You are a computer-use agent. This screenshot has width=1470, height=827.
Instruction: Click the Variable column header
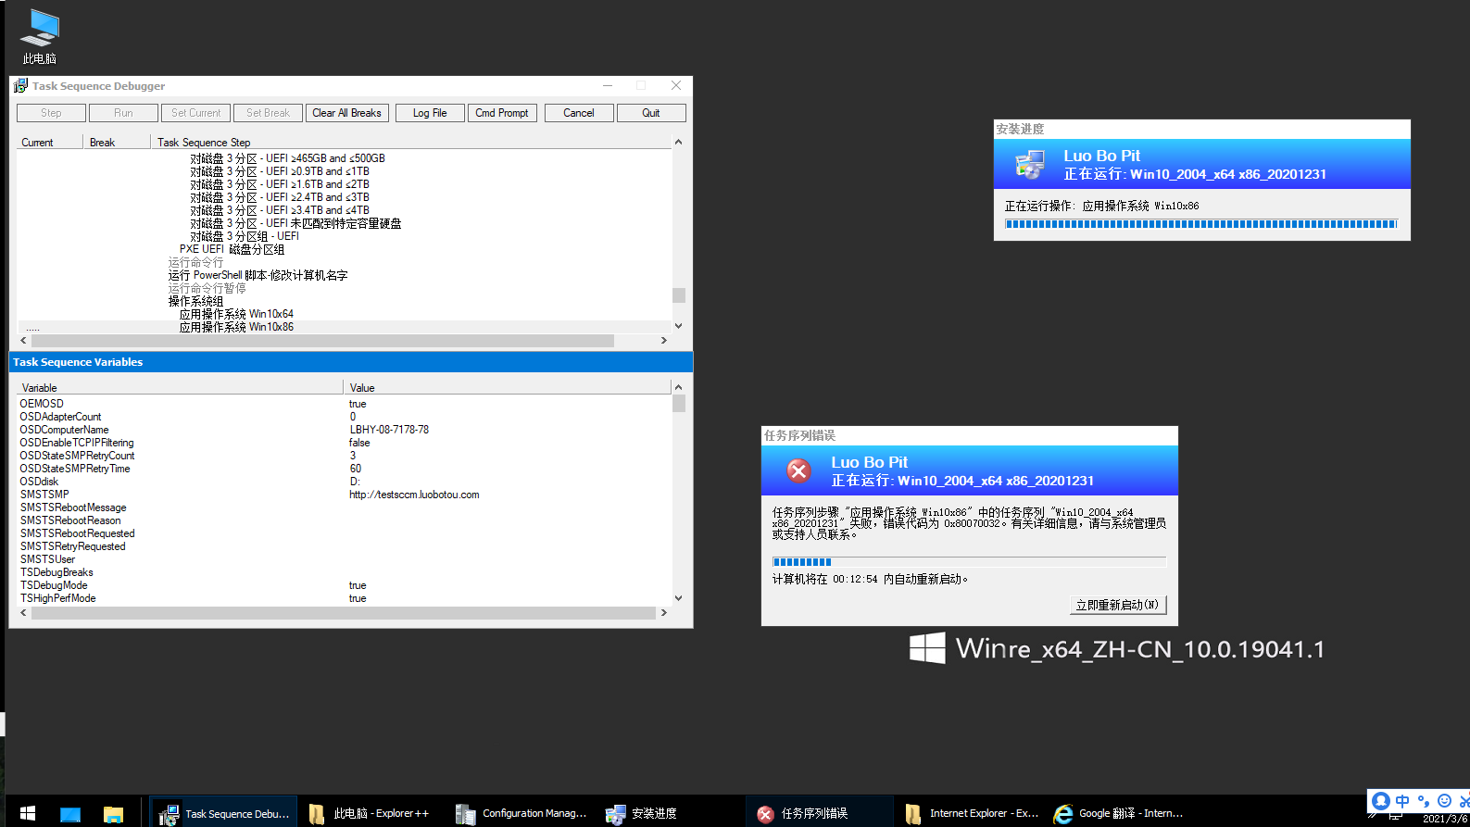point(181,388)
